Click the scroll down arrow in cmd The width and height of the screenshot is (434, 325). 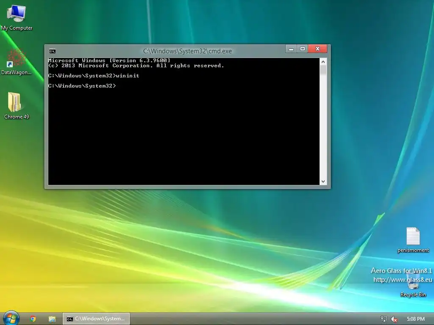(323, 181)
